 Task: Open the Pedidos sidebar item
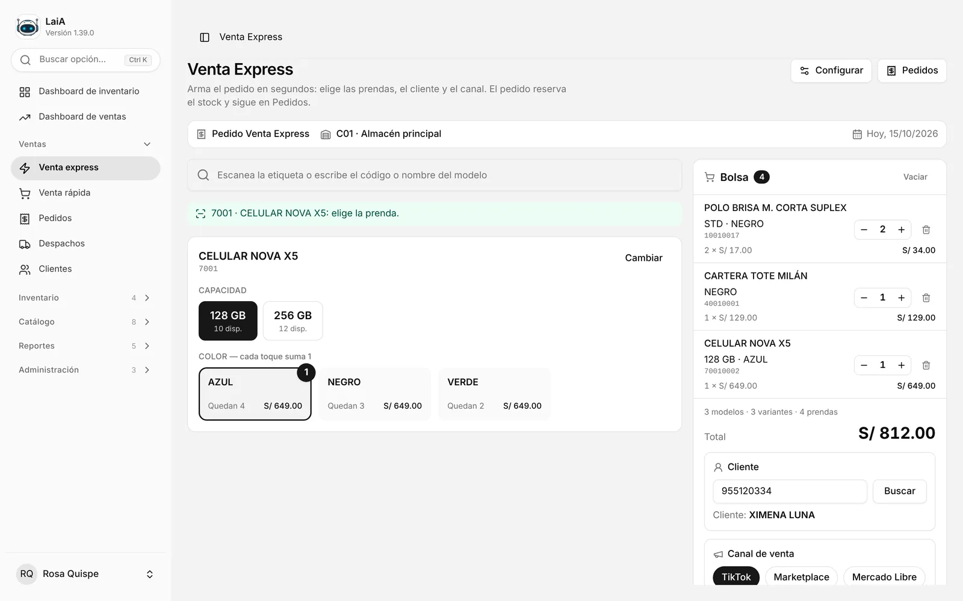[x=85, y=218]
